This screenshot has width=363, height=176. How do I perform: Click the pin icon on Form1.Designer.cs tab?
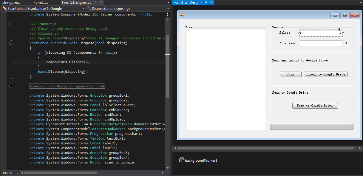[x=95, y=2]
